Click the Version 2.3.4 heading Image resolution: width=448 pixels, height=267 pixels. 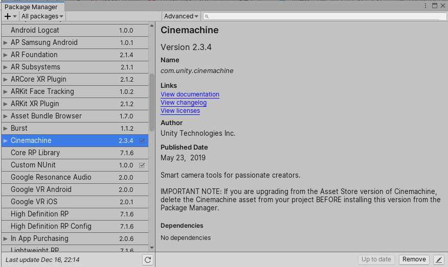(186, 47)
